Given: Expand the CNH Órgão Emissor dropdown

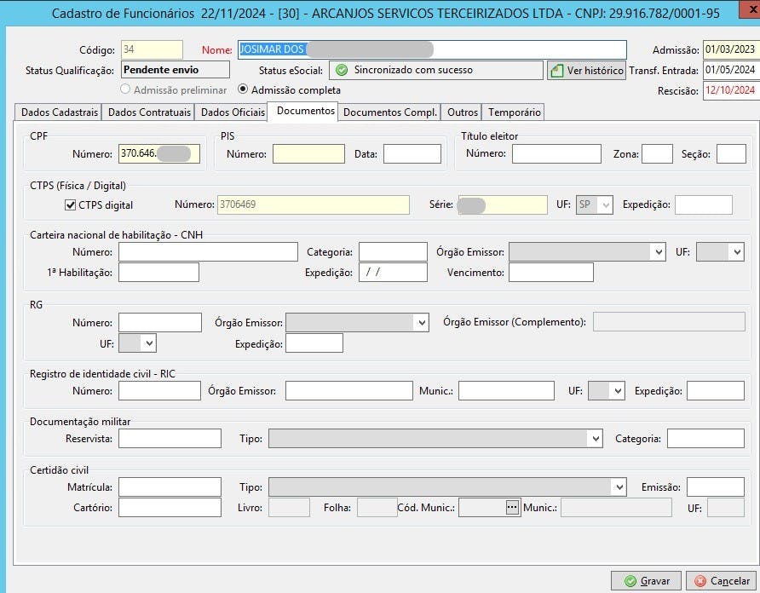Looking at the screenshot, I should coord(659,252).
